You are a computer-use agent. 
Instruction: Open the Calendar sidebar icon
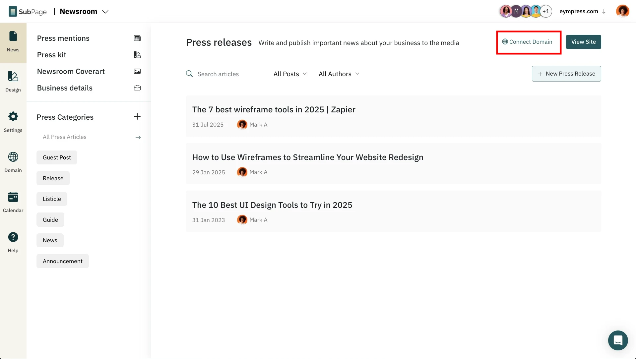click(x=13, y=202)
